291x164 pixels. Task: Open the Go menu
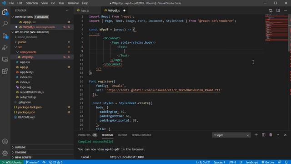53,3
